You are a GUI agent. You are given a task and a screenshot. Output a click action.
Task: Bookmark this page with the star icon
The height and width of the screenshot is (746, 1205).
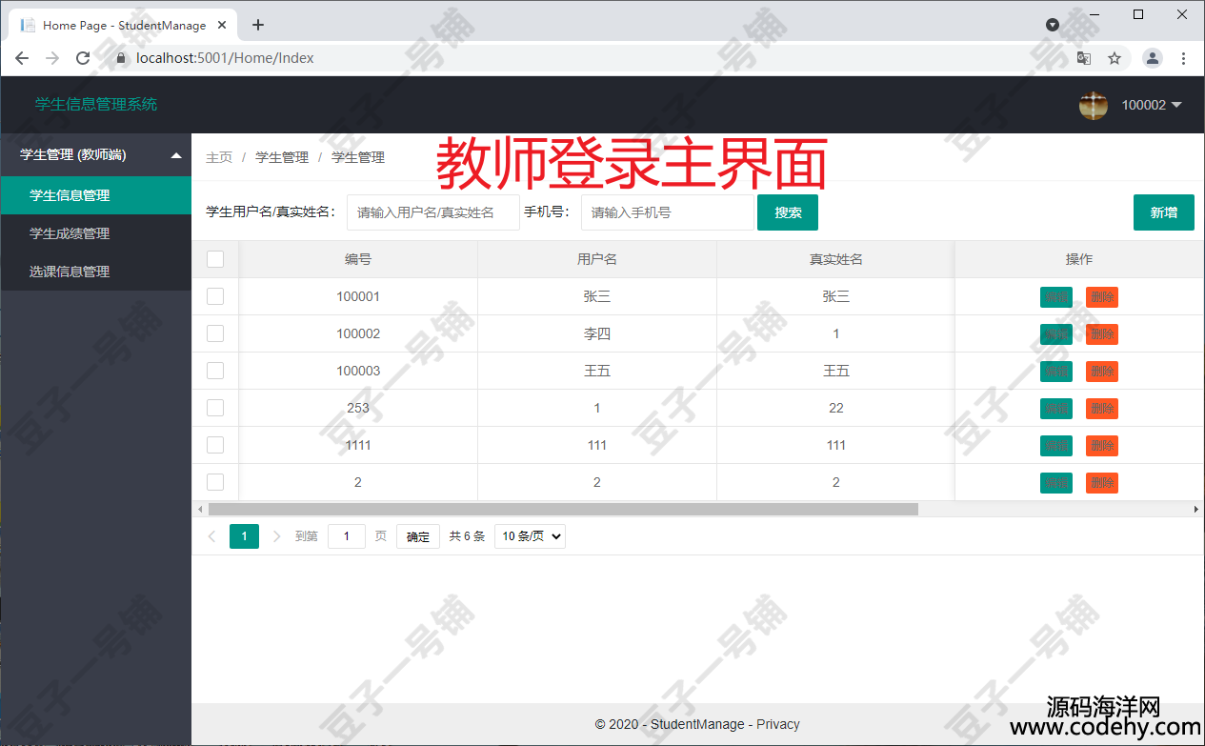pyautogui.click(x=1115, y=58)
